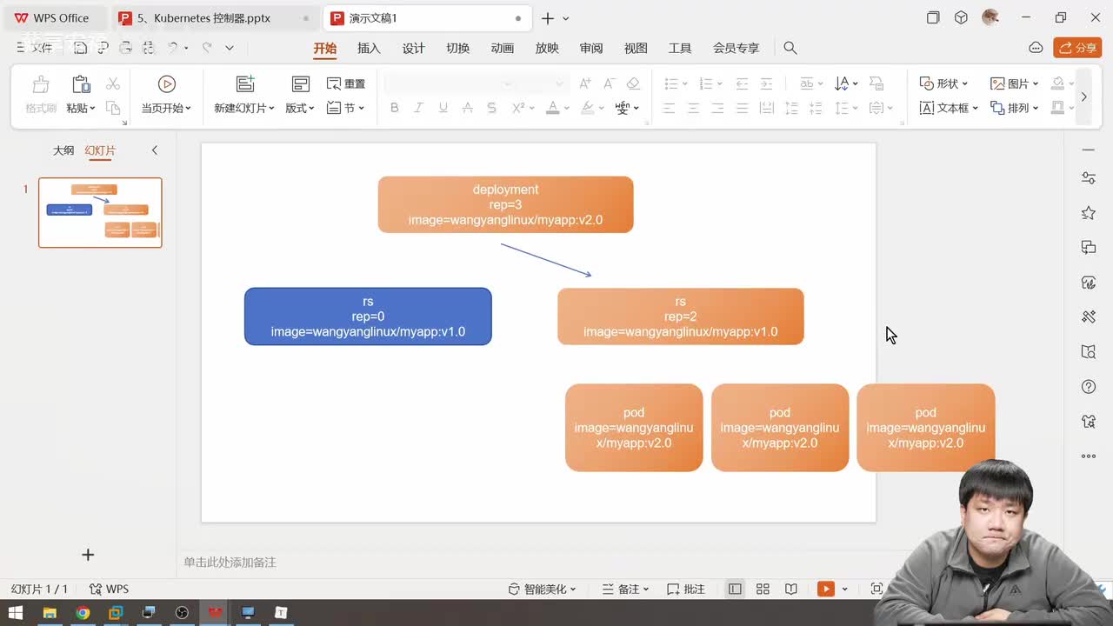Toggle Italic formatting
1113x626 pixels.
[x=418, y=108]
